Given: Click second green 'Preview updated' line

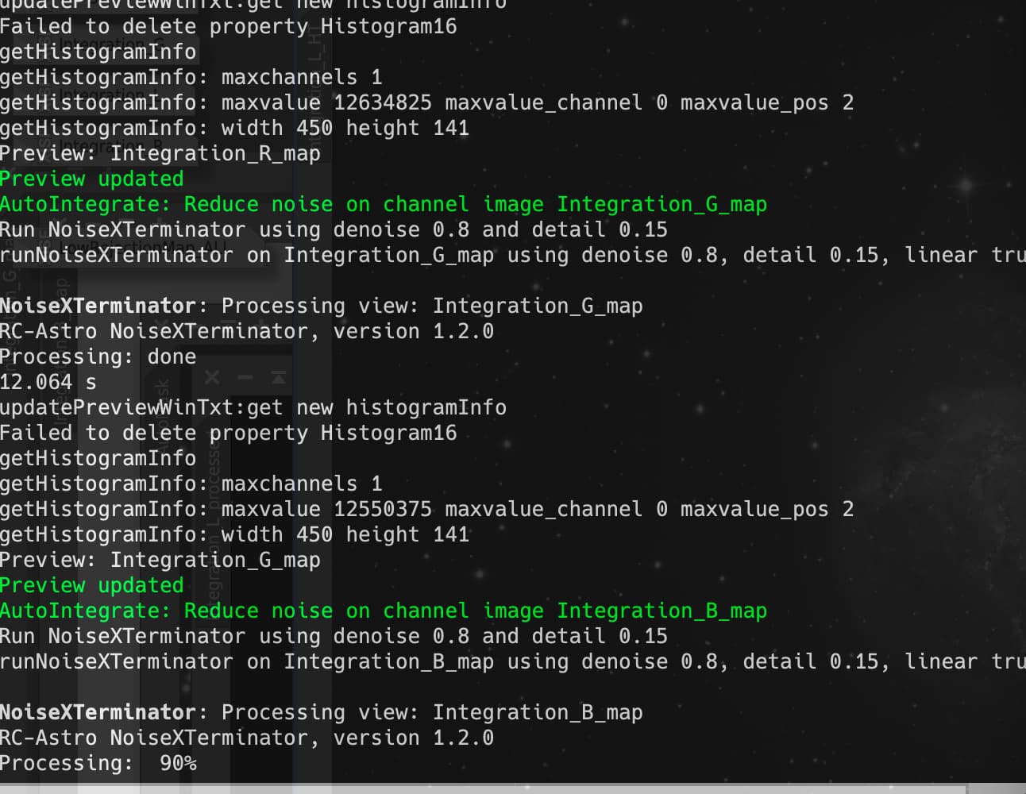Looking at the screenshot, I should [92, 585].
